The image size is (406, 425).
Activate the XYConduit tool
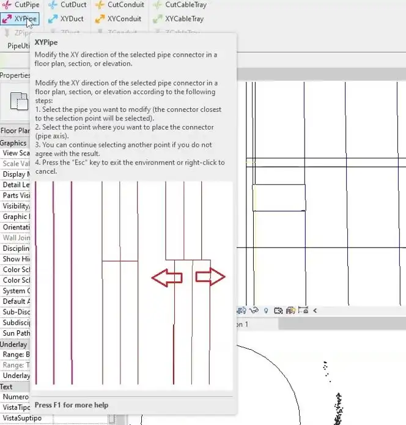(118, 19)
